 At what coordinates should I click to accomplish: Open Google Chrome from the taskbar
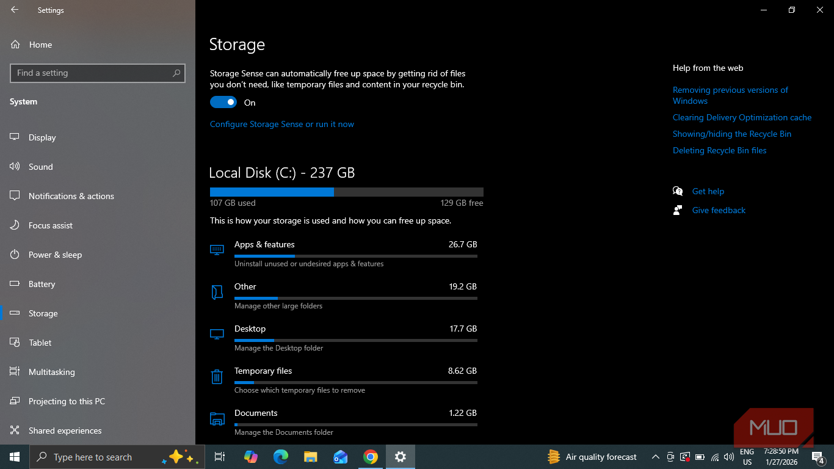(x=370, y=457)
